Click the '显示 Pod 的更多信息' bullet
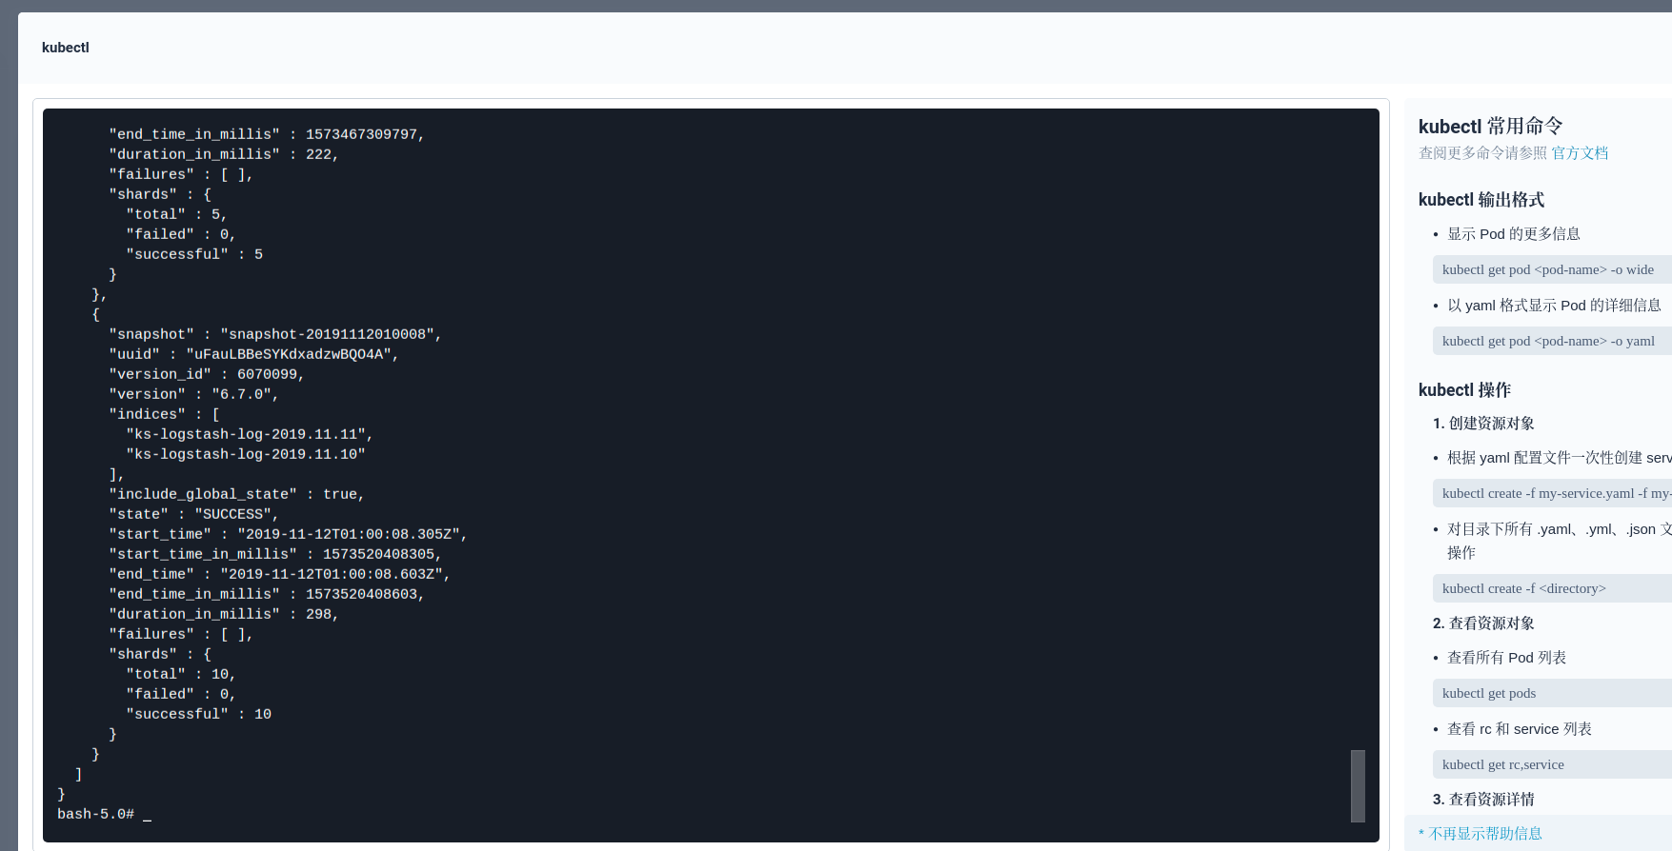The height and width of the screenshot is (851, 1672). click(1514, 234)
